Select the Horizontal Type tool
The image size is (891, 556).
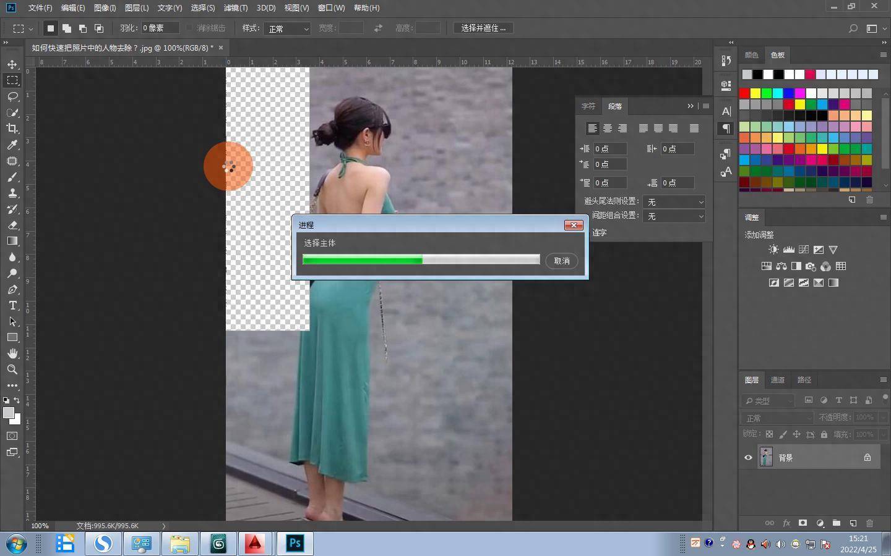click(12, 305)
